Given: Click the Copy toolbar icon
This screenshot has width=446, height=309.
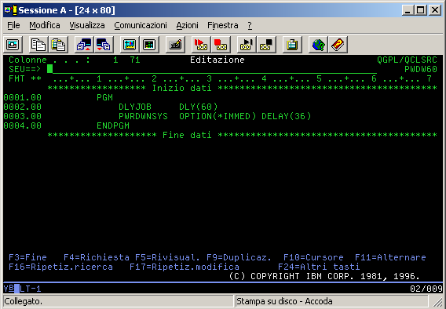Looking at the screenshot, I should pos(38,45).
